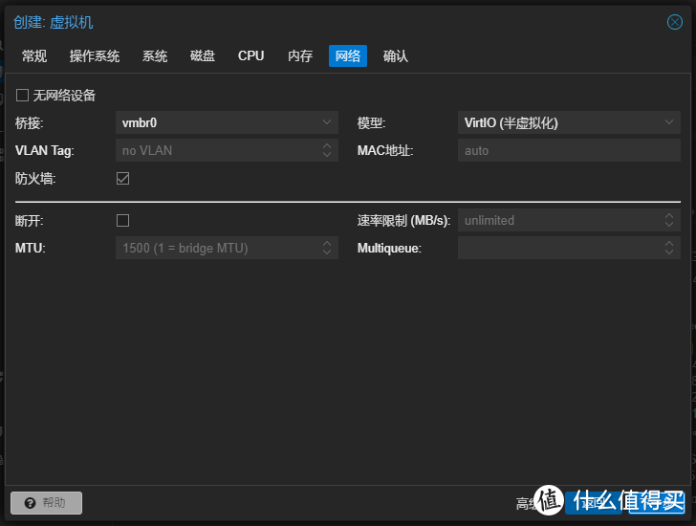Toggle the 无网络设备 checkbox
This screenshot has height=526, width=696.
click(22, 96)
